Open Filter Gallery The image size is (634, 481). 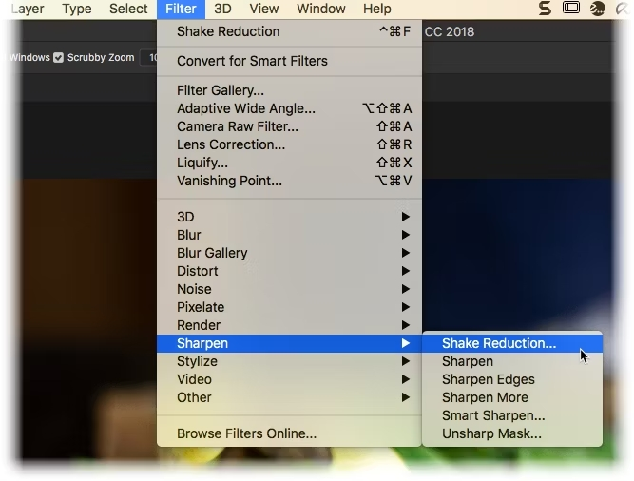pos(221,90)
